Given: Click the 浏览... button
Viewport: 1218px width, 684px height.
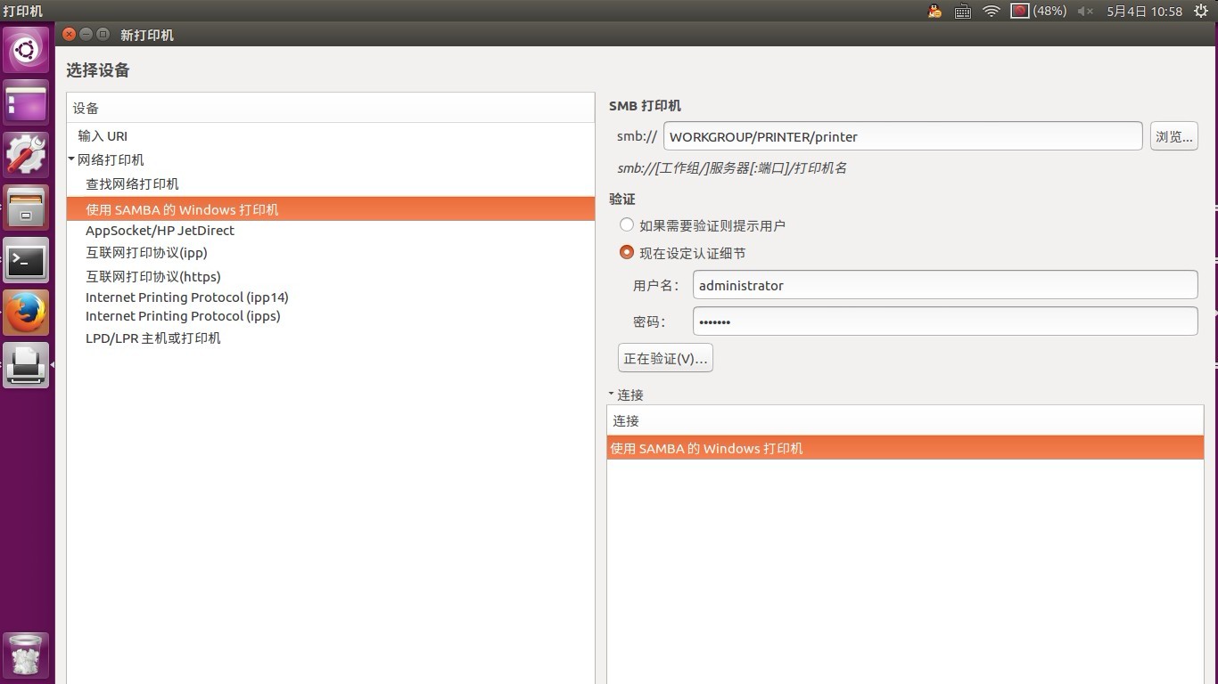Looking at the screenshot, I should point(1173,136).
